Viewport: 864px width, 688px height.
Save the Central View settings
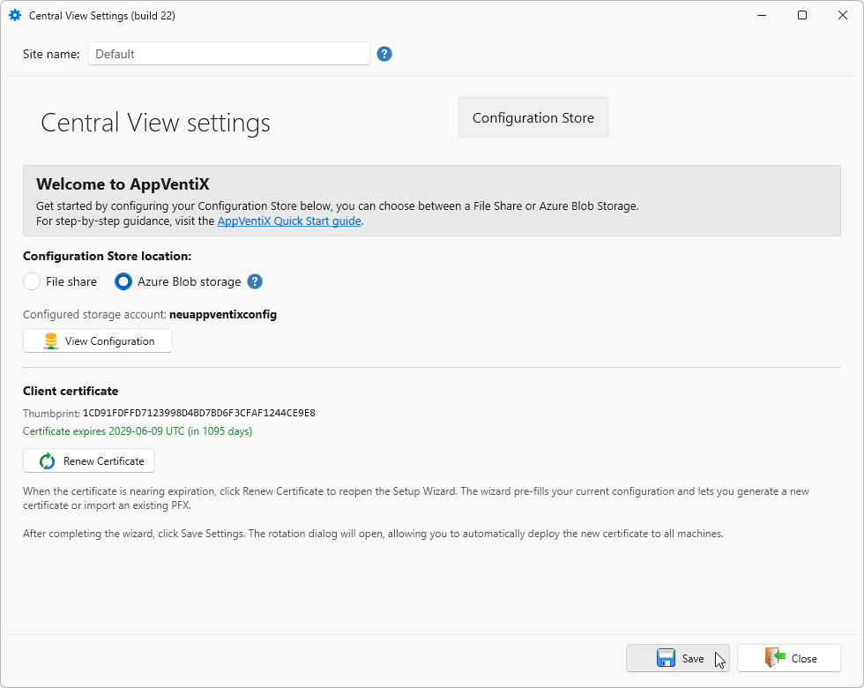click(677, 658)
